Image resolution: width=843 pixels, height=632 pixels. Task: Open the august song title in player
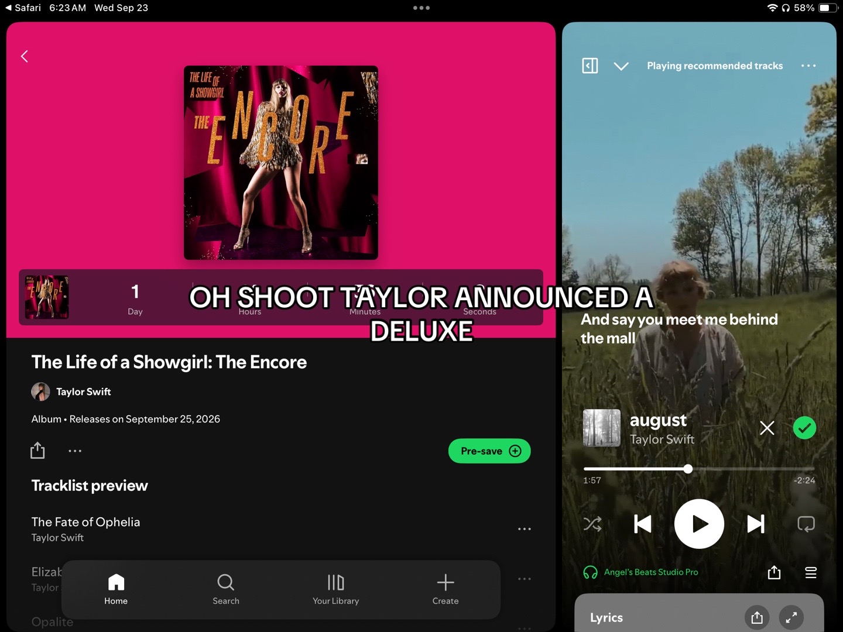[x=658, y=420]
